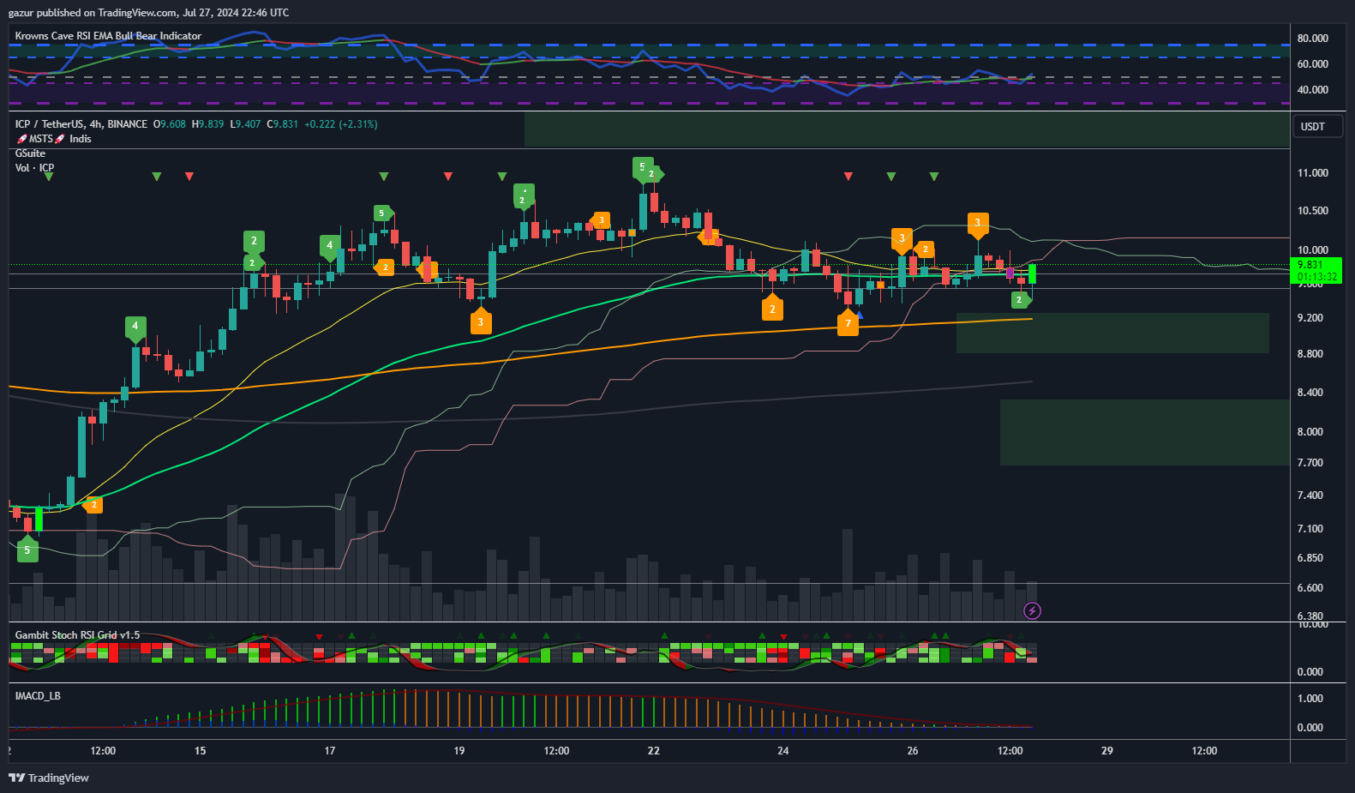Image resolution: width=1355 pixels, height=793 pixels.
Task: Click the 7.400 price axis label
Action: [x=1310, y=496]
